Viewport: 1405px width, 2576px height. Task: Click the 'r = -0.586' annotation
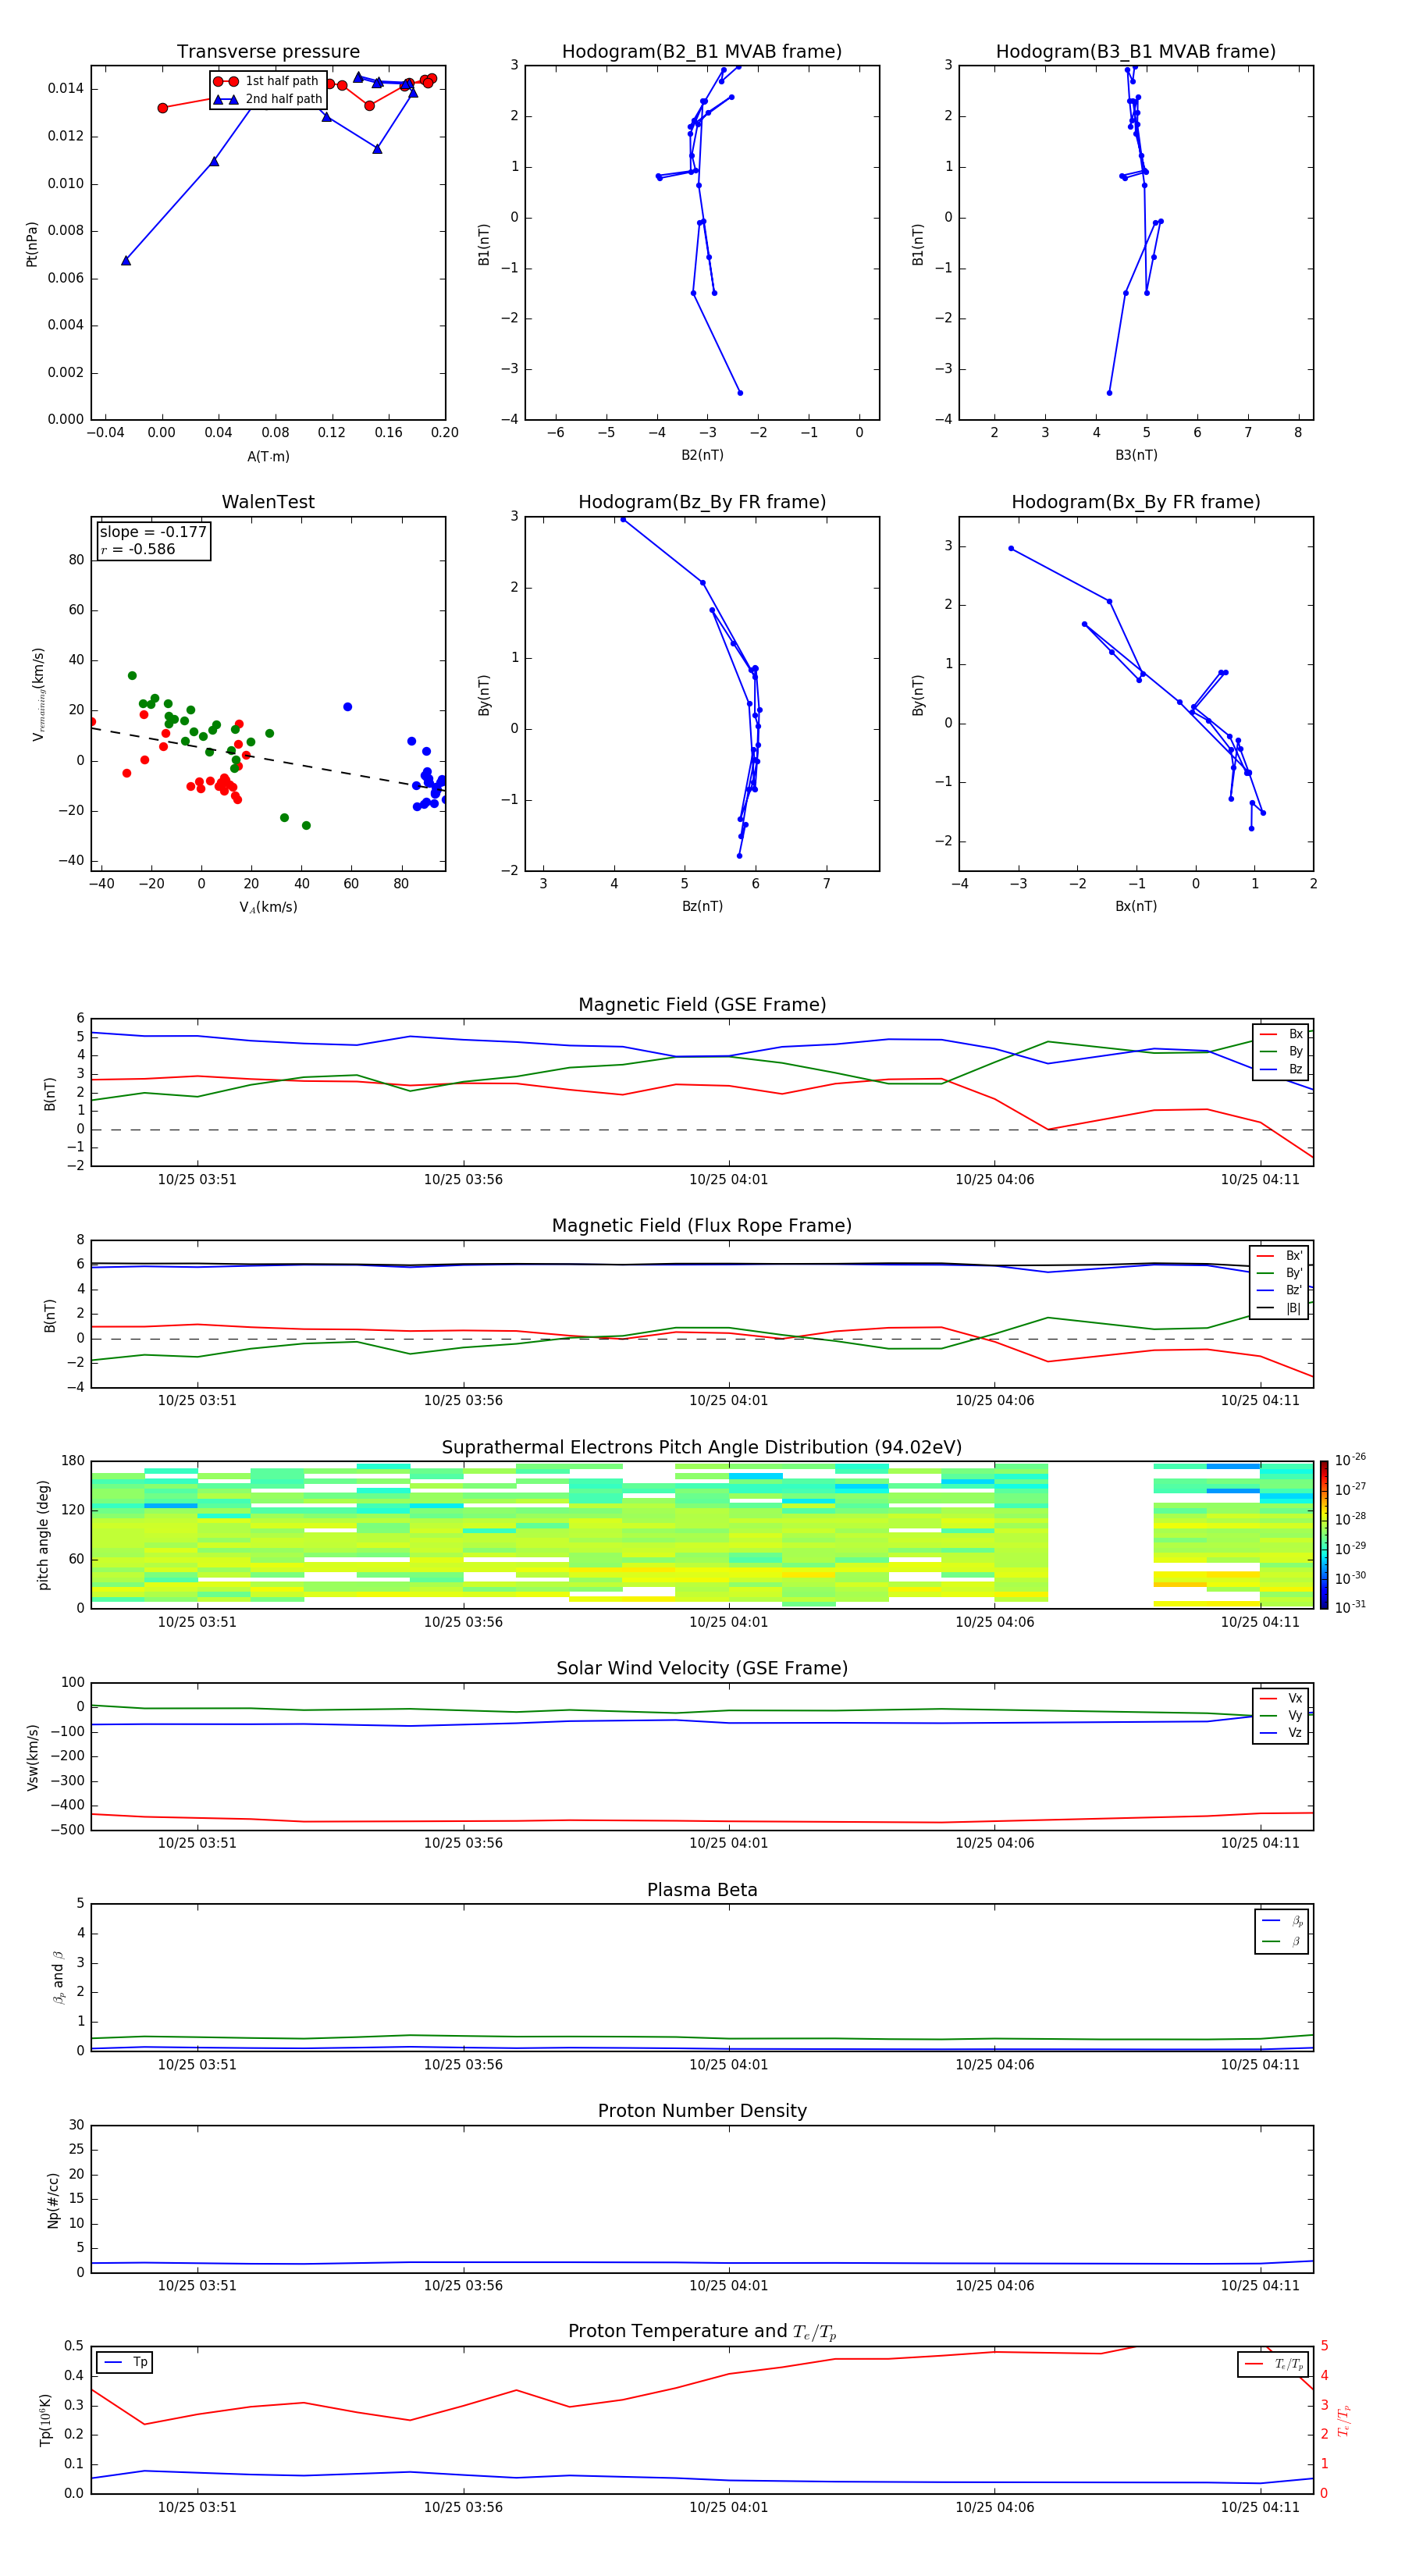tap(138, 549)
